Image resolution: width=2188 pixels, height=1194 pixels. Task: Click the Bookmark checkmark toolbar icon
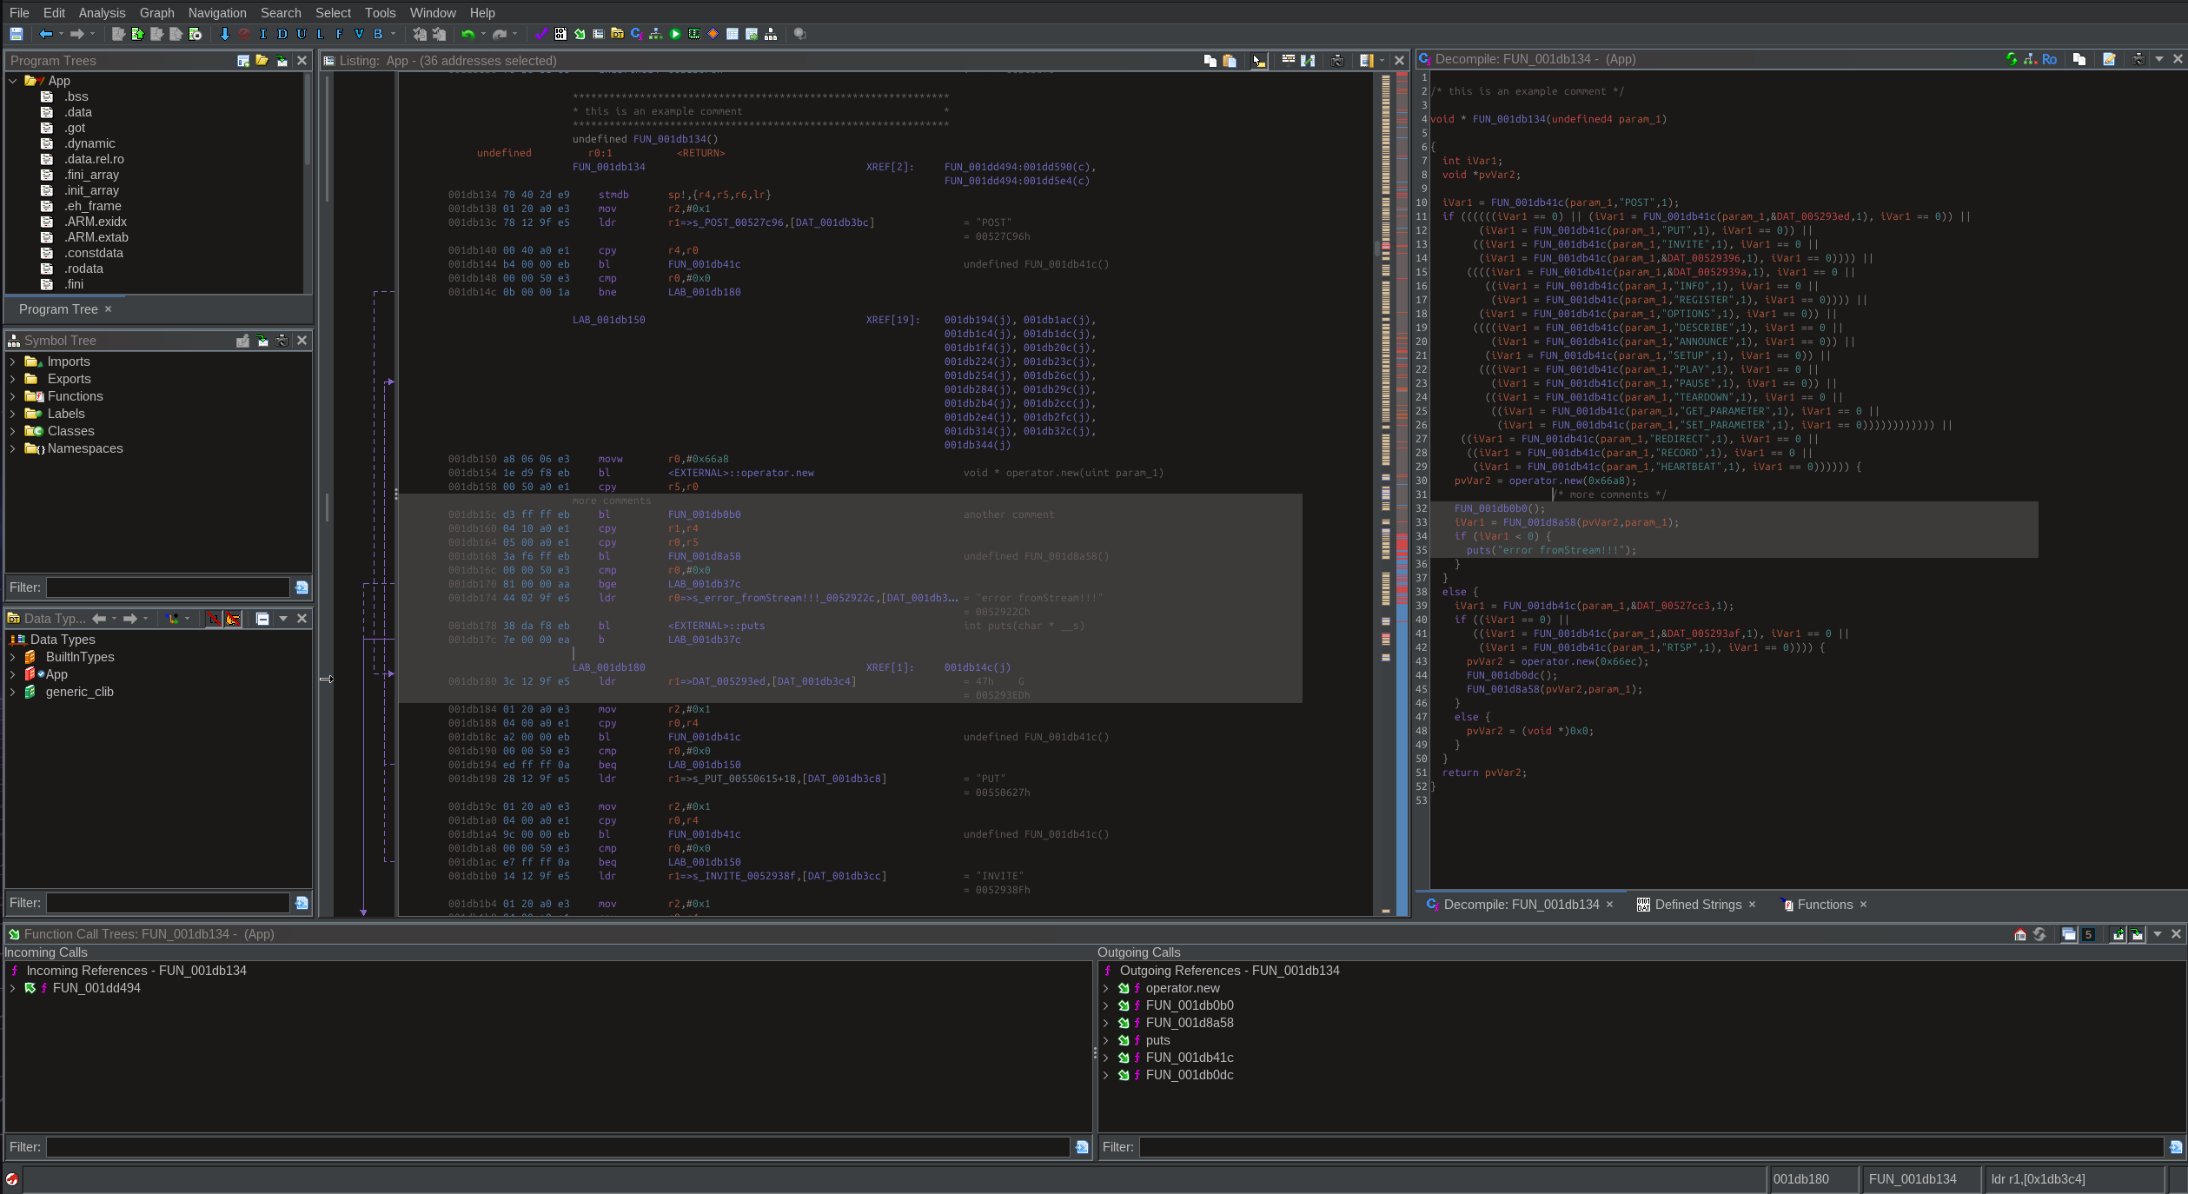click(x=540, y=34)
